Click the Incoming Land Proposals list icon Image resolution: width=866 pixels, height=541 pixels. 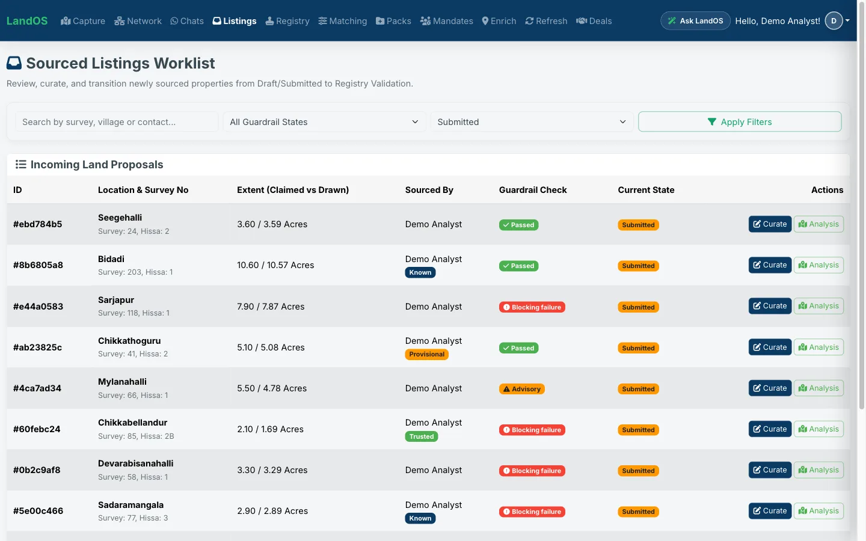(20, 165)
